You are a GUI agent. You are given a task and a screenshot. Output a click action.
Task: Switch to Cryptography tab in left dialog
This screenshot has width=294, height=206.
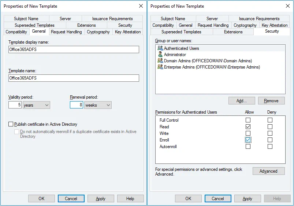pyautogui.click(x=98, y=32)
